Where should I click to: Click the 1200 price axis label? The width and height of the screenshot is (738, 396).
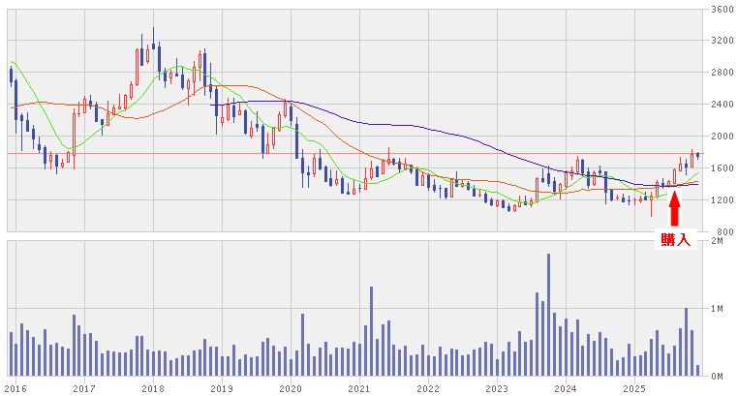point(721,200)
